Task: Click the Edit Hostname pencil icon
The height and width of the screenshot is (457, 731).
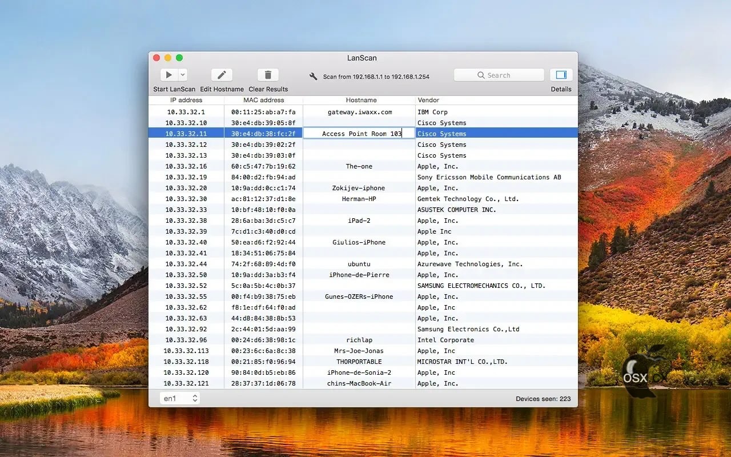Action: (222, 75)
